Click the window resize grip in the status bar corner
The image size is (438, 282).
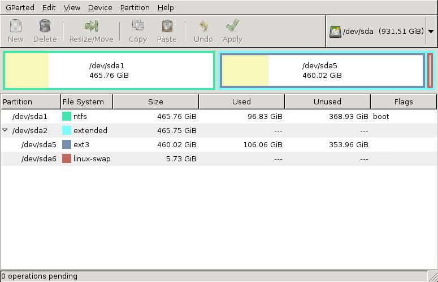(x=433, y=277)
